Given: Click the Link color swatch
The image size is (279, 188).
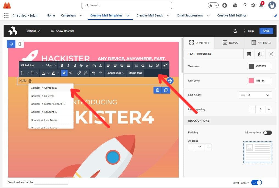Looking at the screenshot, I should pyautogui.click(x=251, y=81).
